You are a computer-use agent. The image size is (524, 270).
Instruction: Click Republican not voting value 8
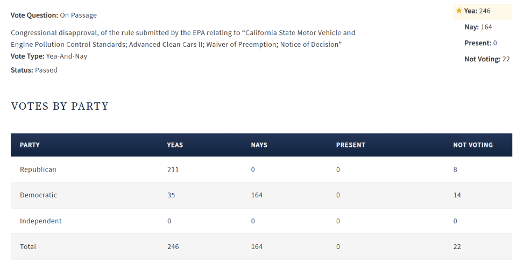click(x=455, y=169)
